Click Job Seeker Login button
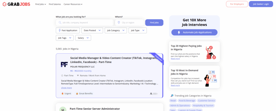The width and height of the screenshot is (276, 111). [261, 4]
